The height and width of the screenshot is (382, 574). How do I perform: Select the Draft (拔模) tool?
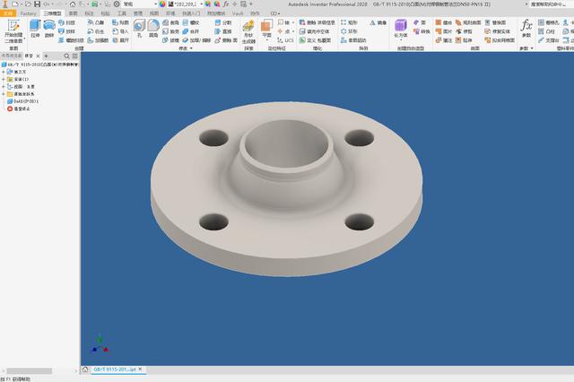pos(170,40)
